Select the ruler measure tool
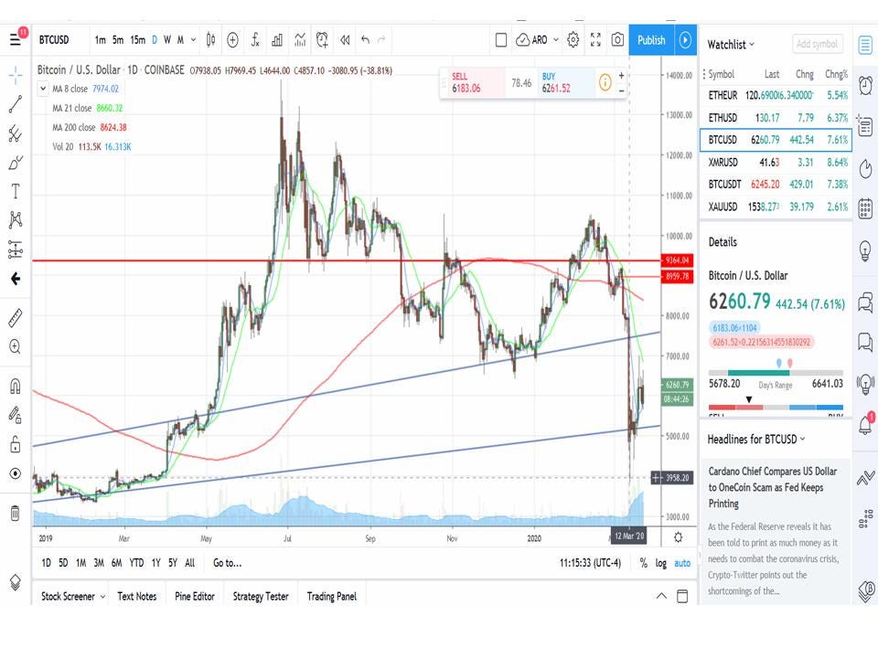Screen dimensions: 878x658 (x=16, y=317)
